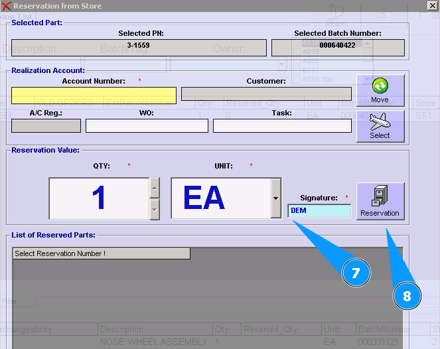Click the blue callout marker 7

click(356, 272)
